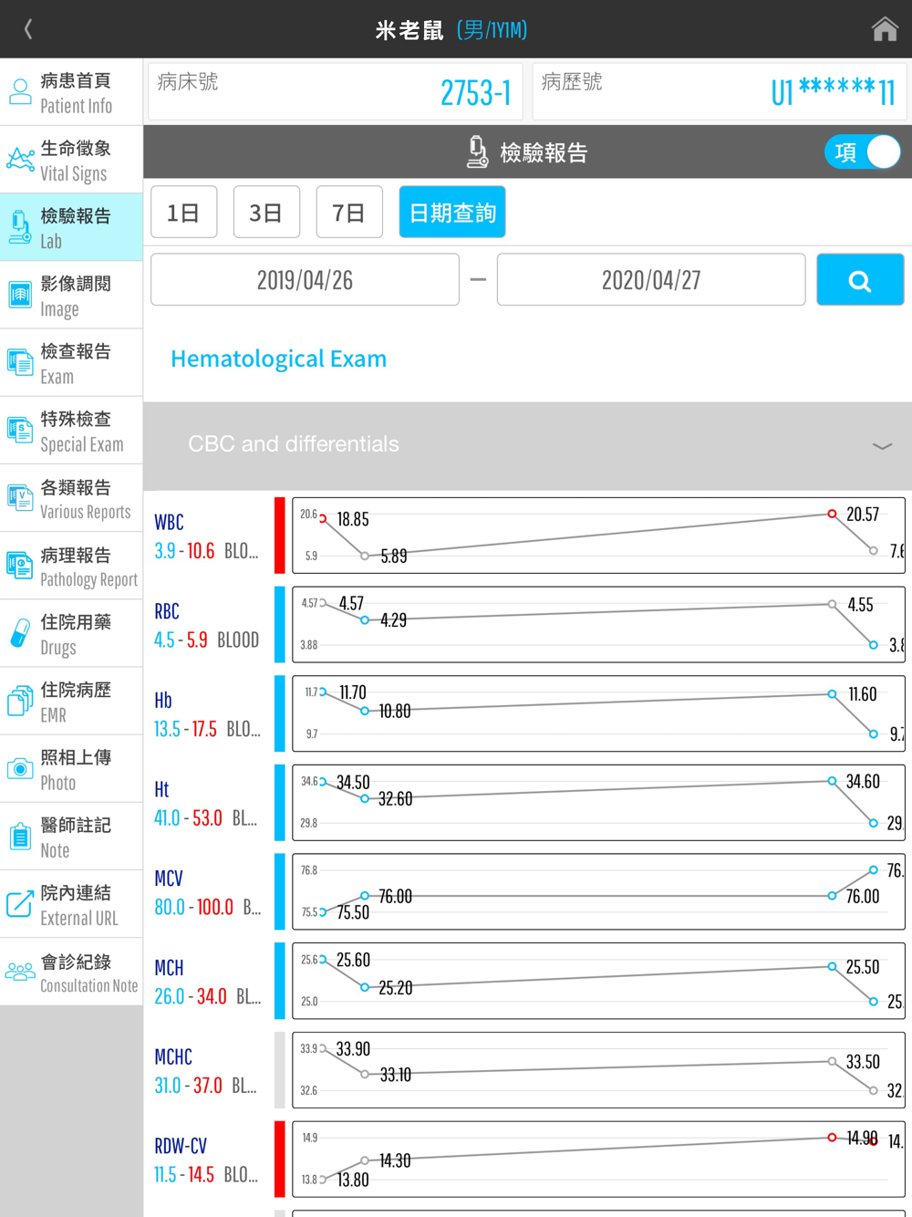The image size is (912, 1217).
Task: Click RDW-CV test label
Action: click(181, 1146)
